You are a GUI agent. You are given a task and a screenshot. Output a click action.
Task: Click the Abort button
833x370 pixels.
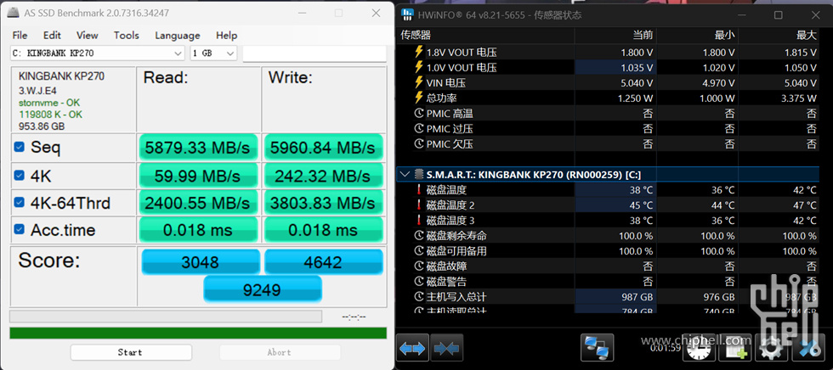280,352
